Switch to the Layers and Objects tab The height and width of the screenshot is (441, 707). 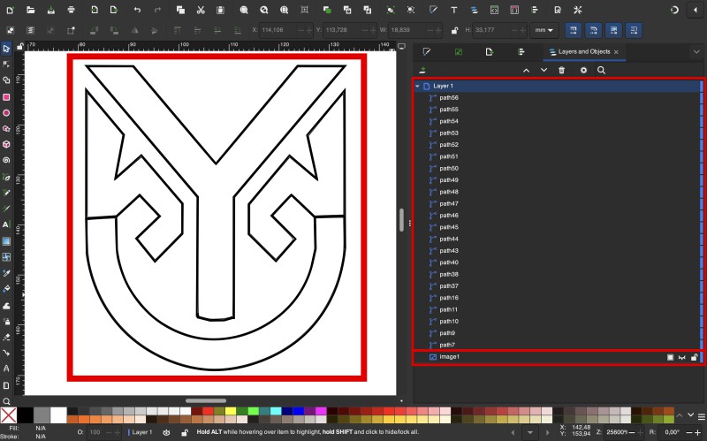(584, 52)
